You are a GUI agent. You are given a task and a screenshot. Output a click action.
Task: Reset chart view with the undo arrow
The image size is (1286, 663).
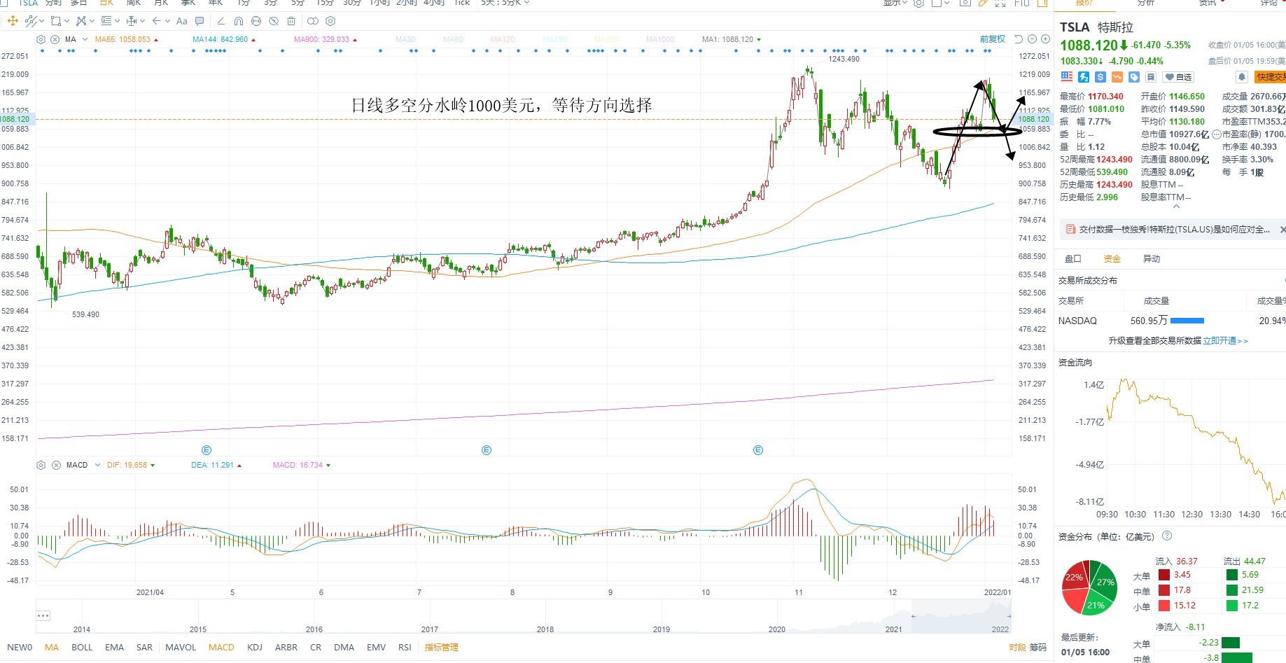[1019, 39]
